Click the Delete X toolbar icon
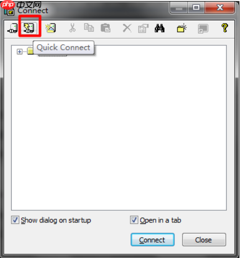The height and width of the screenshot is (258, 241). click(127, 28)
